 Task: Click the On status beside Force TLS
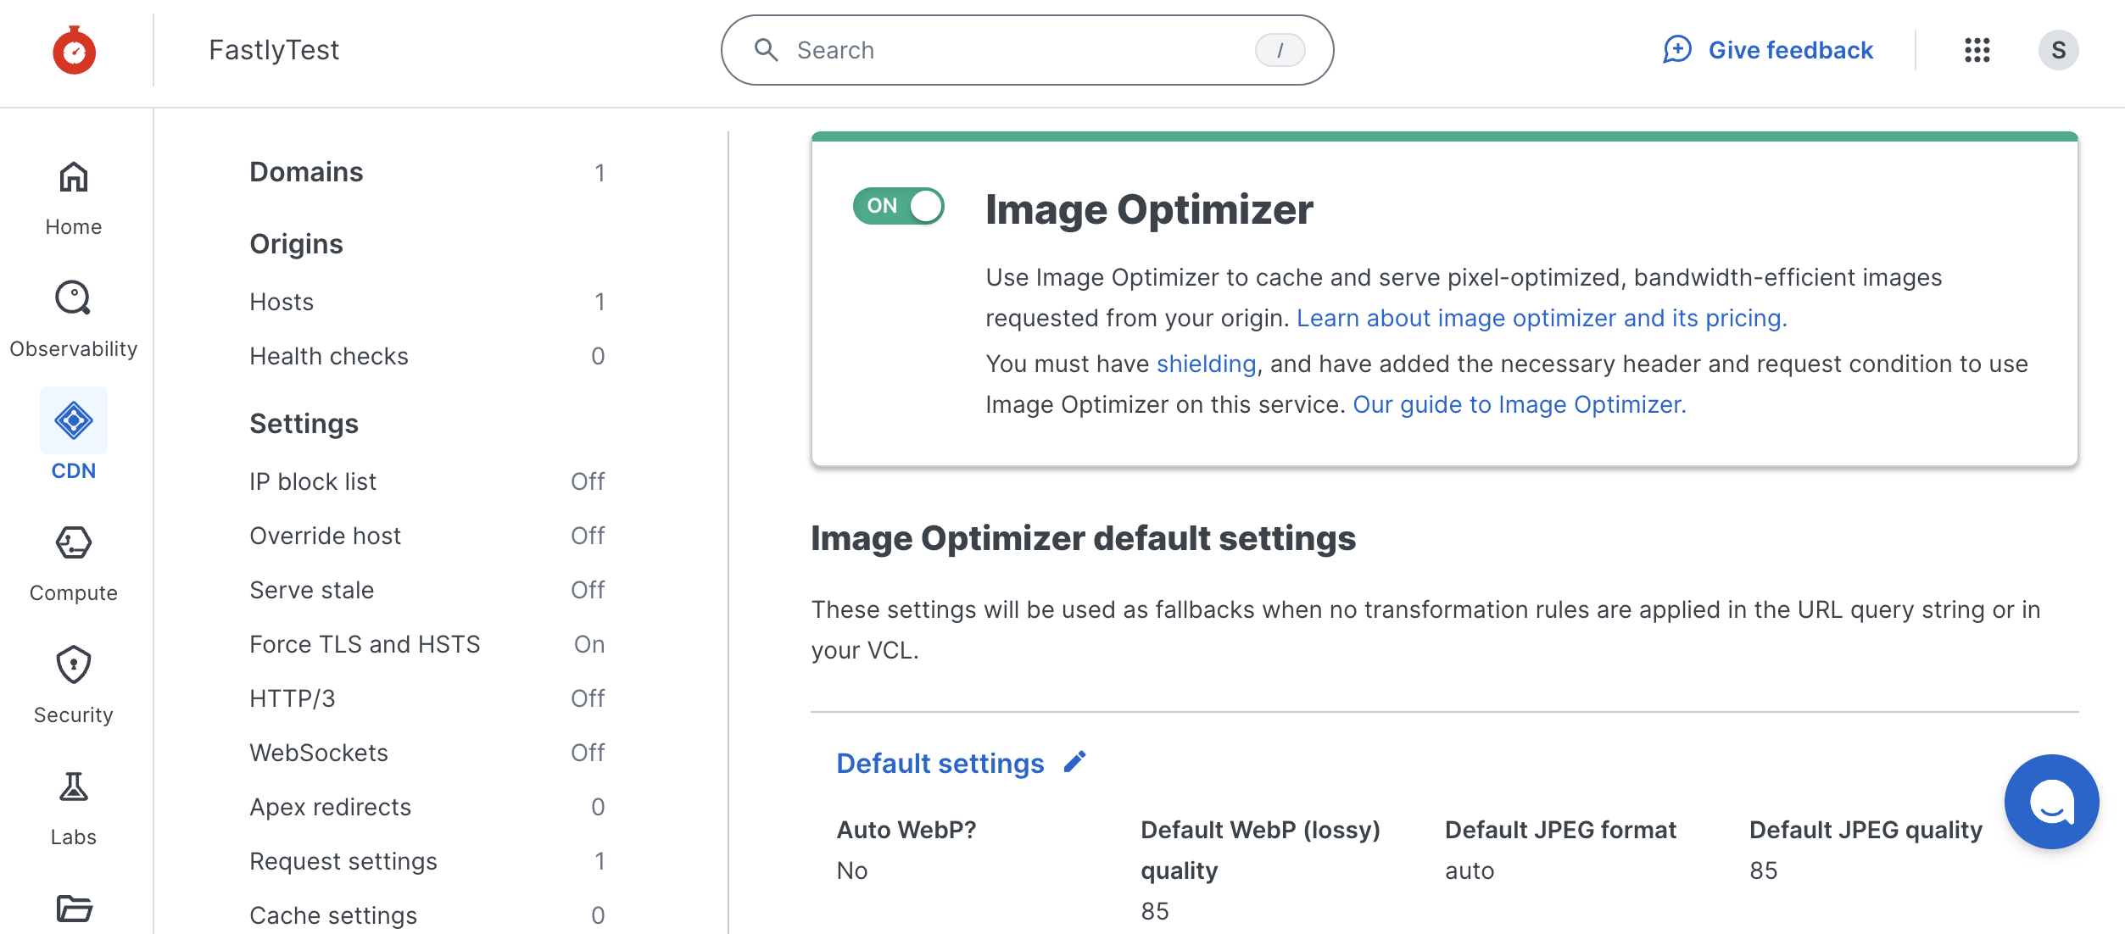click(x=589, y=644)
